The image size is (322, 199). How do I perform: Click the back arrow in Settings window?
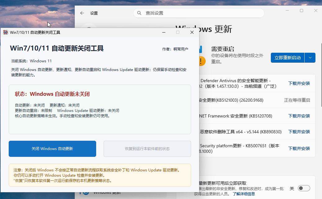[x=82, y=13]
